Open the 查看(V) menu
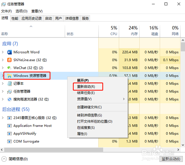The width and height of the screenshot is (185, 165). click(x=37, y=11)
